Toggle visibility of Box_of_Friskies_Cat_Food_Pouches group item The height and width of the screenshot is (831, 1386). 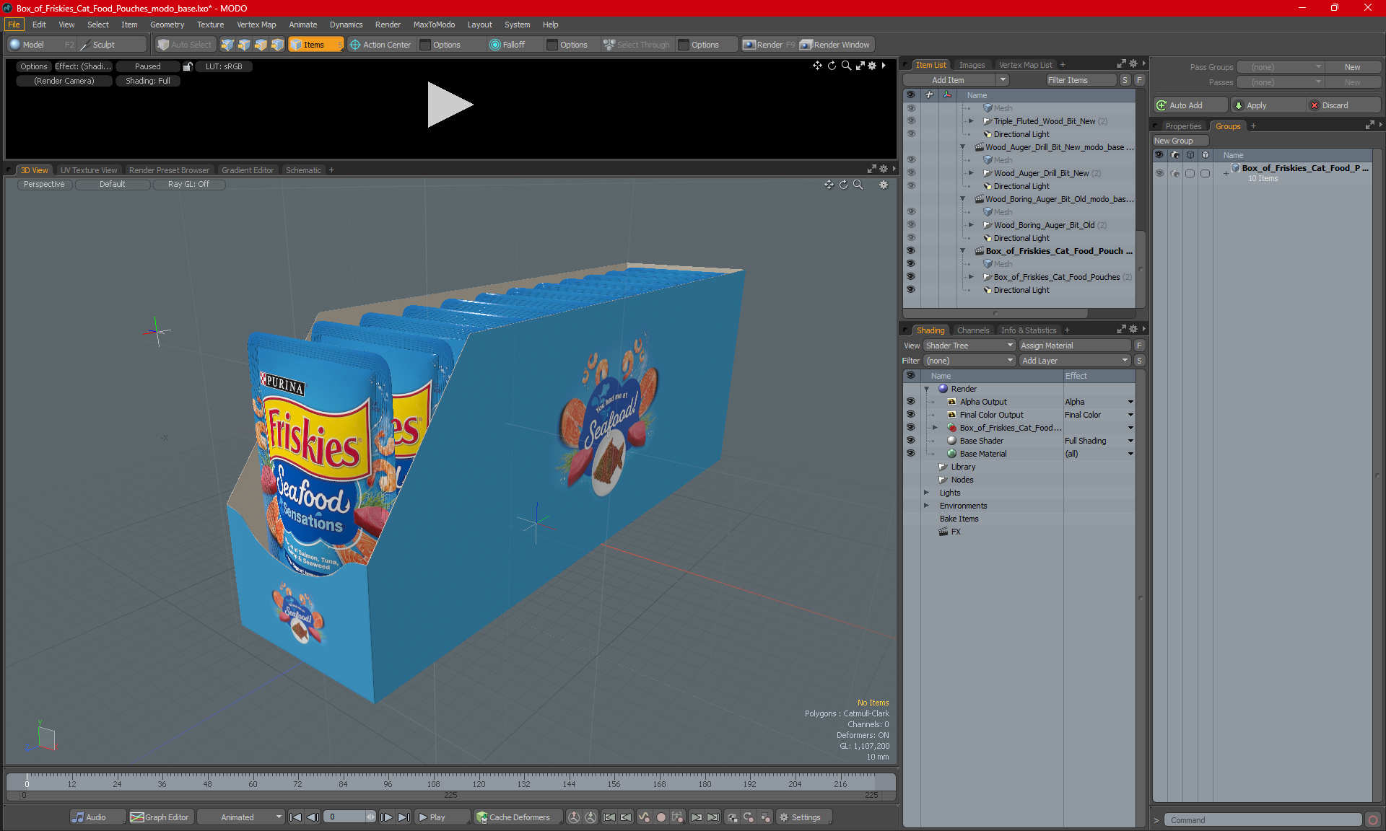[x=910, y=277]
